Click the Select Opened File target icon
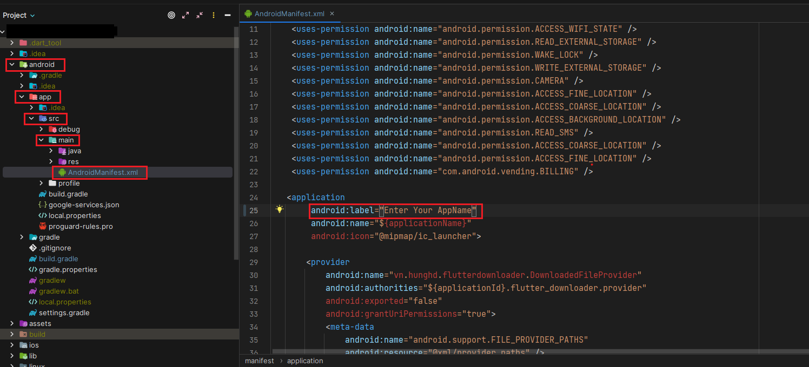This screenshot has height=367, width=809. coord(171,16)
